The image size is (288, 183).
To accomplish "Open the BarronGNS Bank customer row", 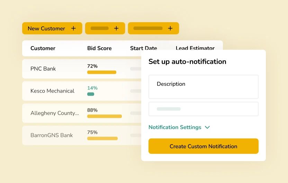I will [x=82, y=135].
